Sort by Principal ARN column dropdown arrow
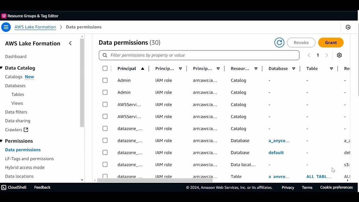359x202 pixels. click(218, 69)
